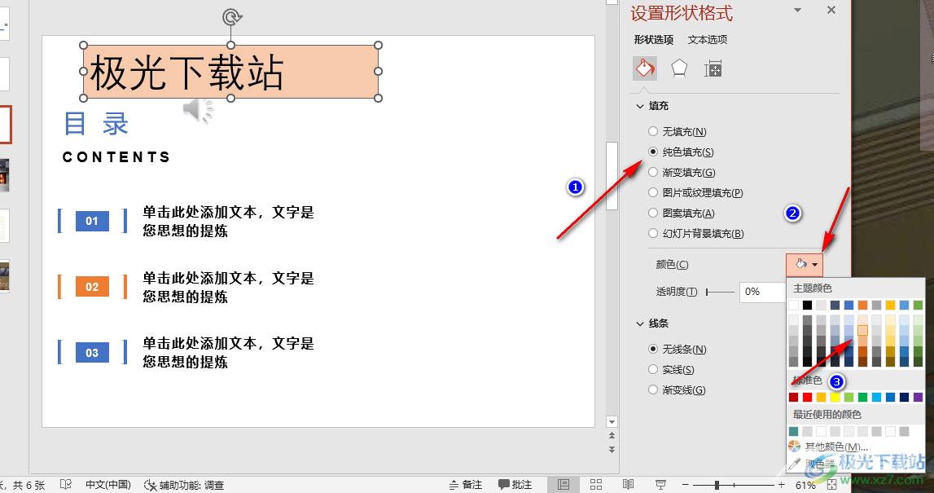Select the 实线 radio option
The height and width of the screenshot is (493, 934).
point(653,369)
